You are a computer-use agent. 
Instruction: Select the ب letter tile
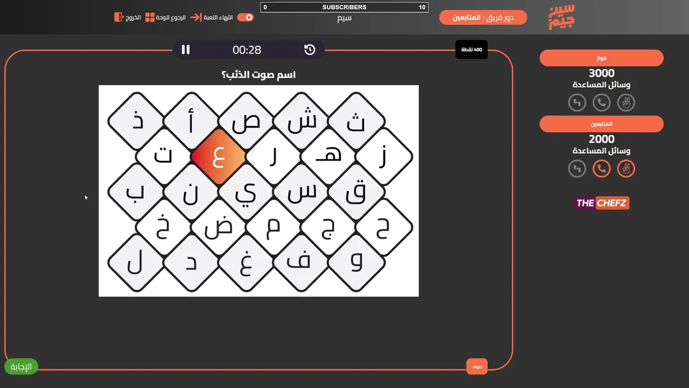[x=137, y=192]
